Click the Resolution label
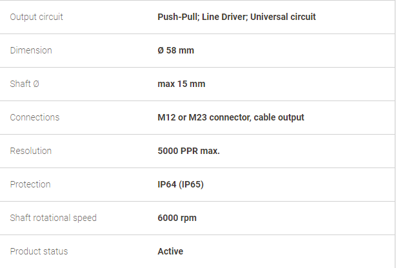This screenshot has height=268, width=396. [x=30, y=151]
